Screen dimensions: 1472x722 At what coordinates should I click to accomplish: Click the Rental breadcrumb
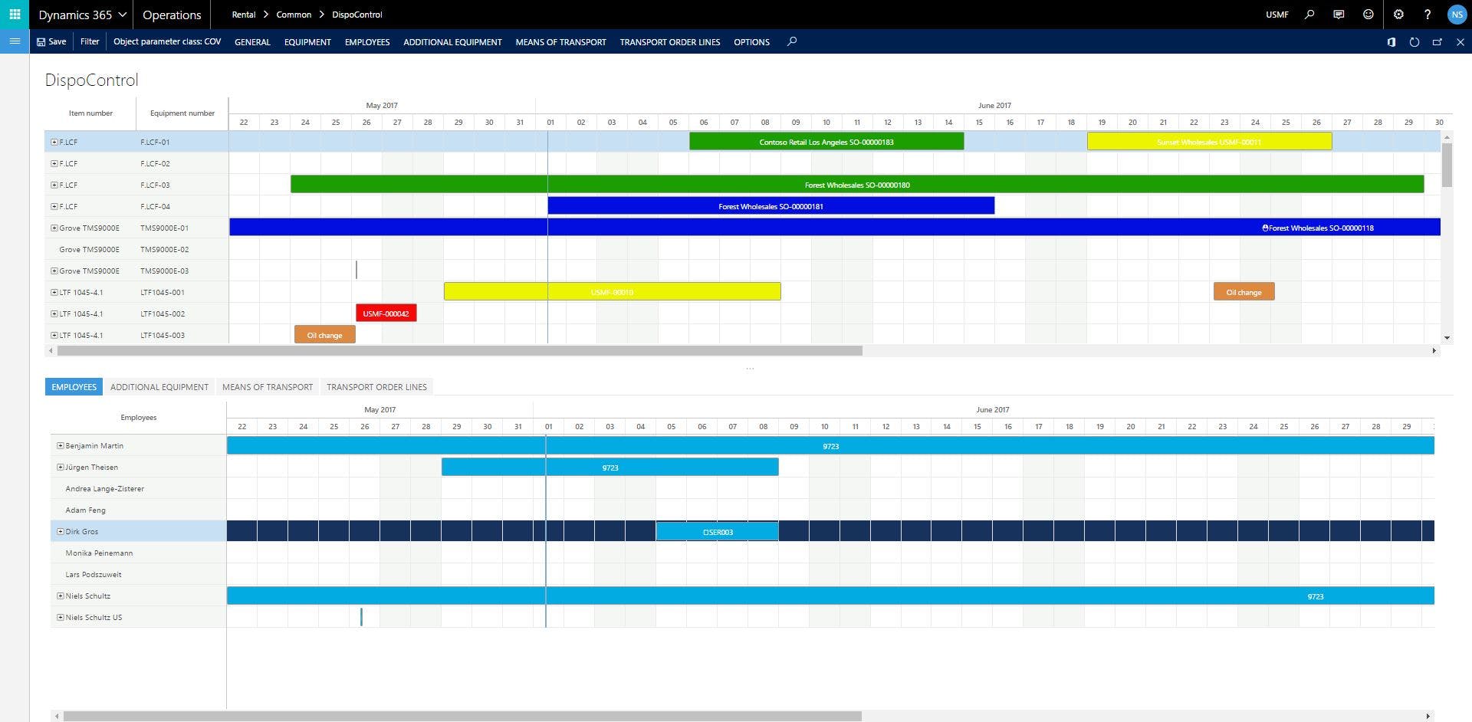coord(244,15)
